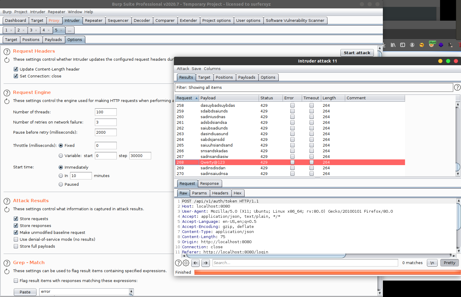Open Hunt fox extension icon
Image resolution: width=461 pixels, height=297 pixels.
(x=432, y=44)
